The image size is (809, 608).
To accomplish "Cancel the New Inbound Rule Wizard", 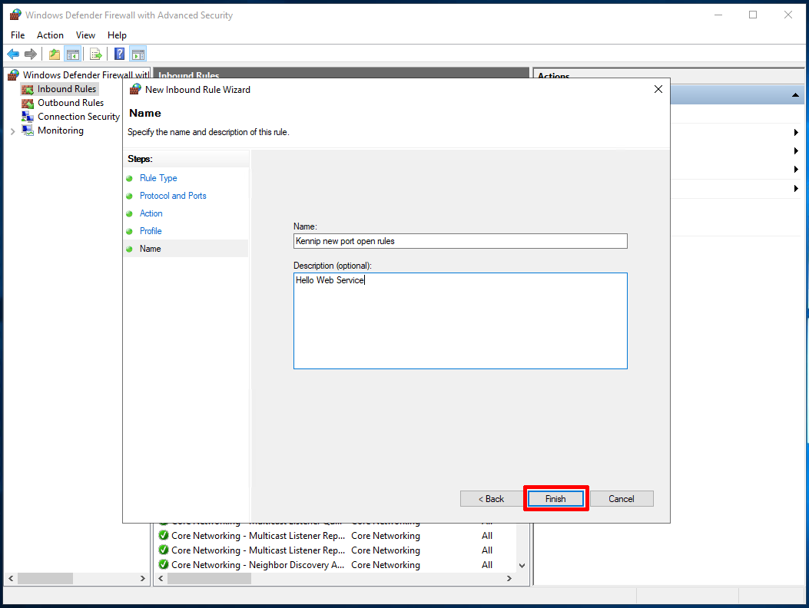I will click(622, 499).
